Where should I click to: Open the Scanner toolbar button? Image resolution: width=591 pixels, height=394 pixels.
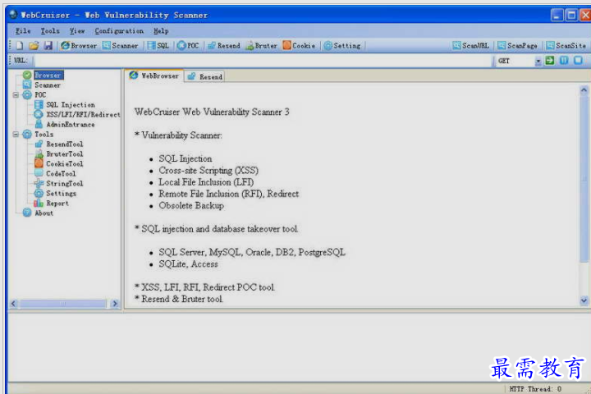(120, 46)
